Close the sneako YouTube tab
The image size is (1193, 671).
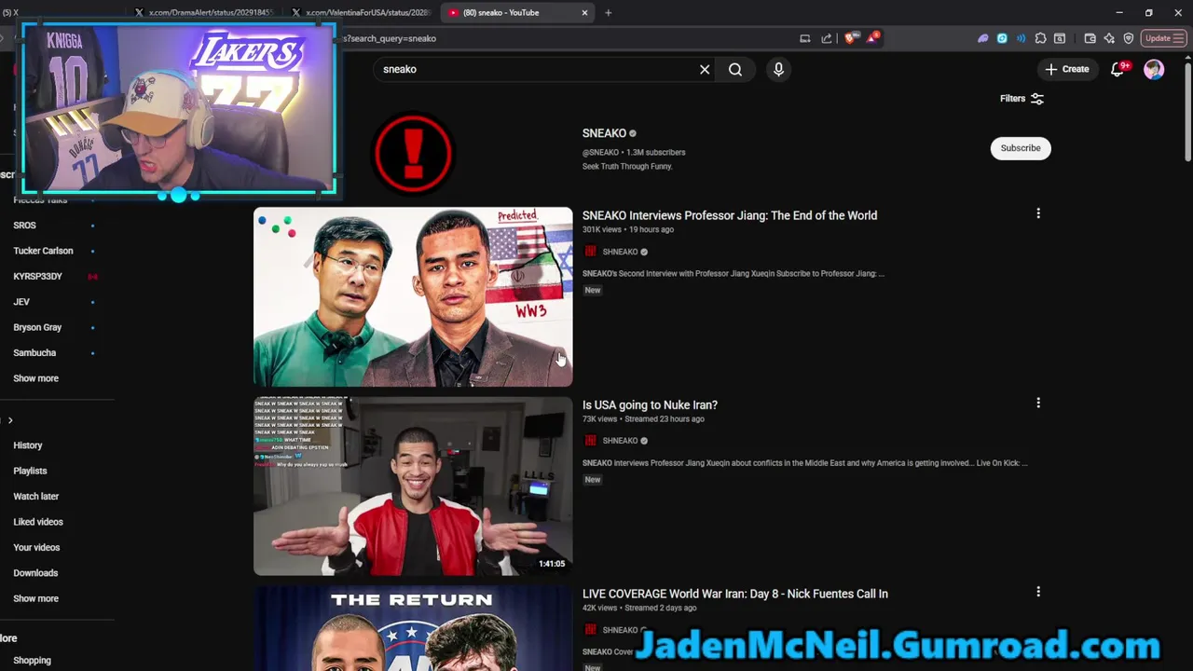click(x=584, y=12)
